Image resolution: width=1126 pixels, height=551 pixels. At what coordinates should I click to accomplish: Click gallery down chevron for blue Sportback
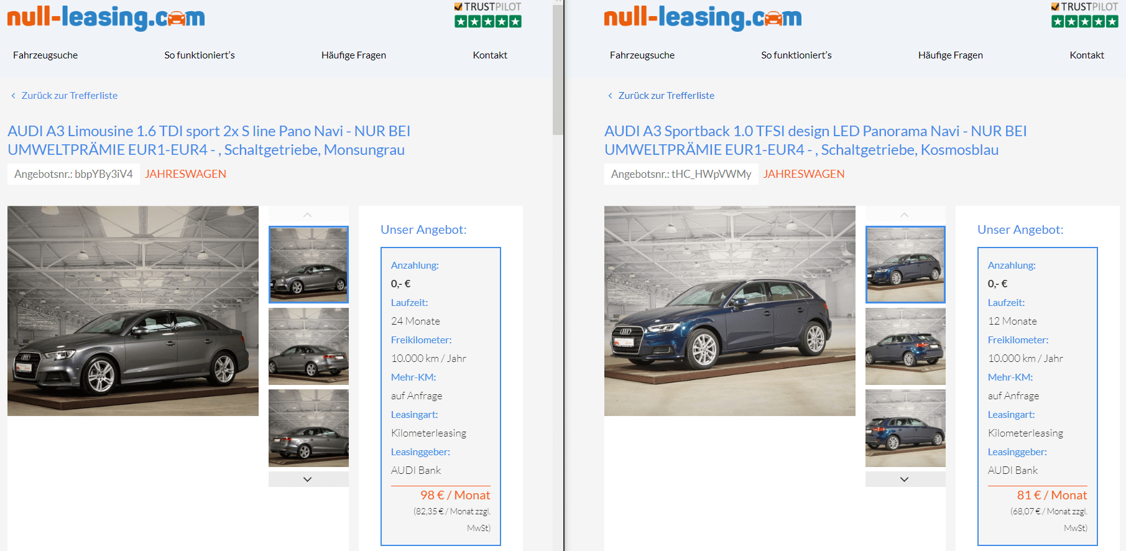(905, 479)
